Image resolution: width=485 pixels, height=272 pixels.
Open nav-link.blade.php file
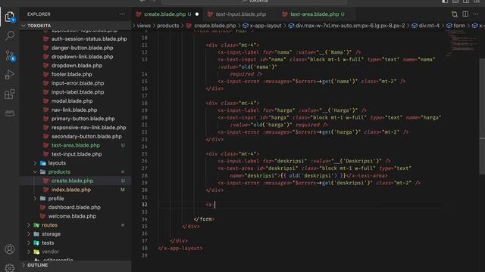tap(74, 110)
